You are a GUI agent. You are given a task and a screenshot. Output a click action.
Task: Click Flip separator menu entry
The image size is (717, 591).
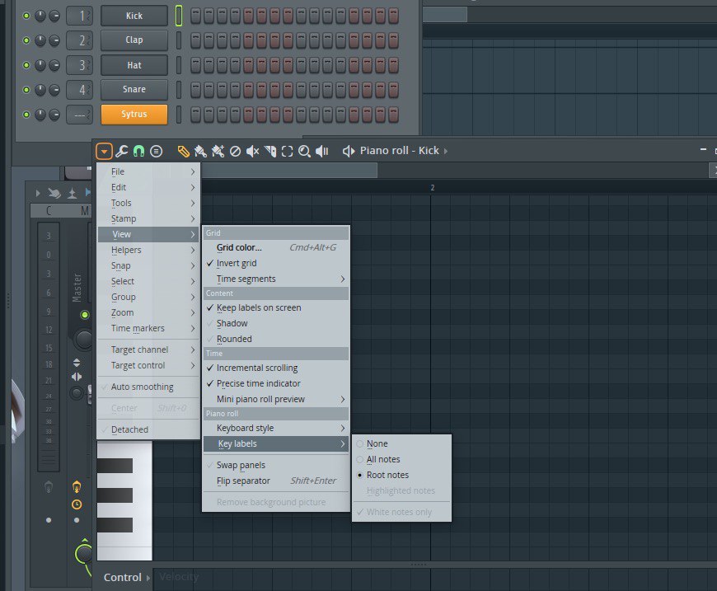(x=276, y=481)
